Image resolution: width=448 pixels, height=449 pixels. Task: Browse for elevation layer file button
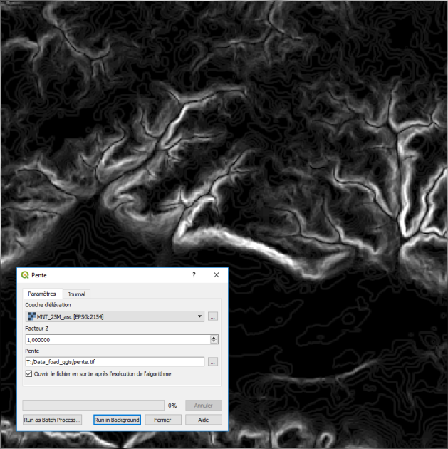212,316
